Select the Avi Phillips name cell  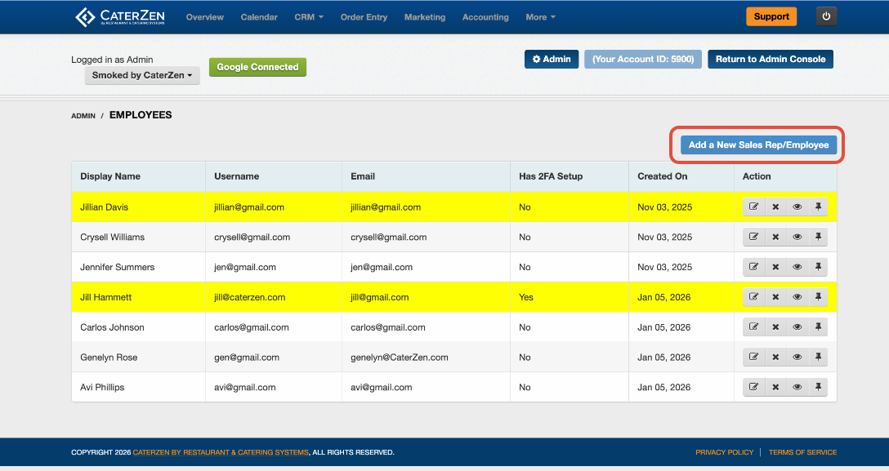tap(138, 387)
